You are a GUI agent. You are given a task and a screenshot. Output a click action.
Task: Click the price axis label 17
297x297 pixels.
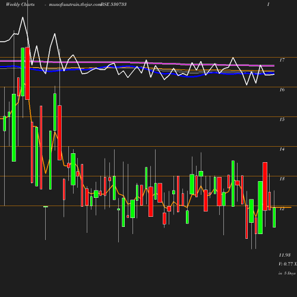(x=282, y=60)
